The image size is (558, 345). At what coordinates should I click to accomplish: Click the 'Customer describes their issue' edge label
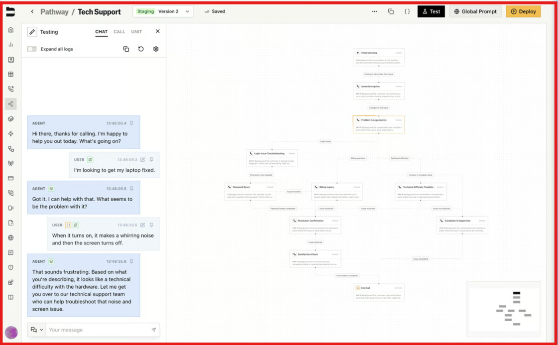[x=379, y=74]
